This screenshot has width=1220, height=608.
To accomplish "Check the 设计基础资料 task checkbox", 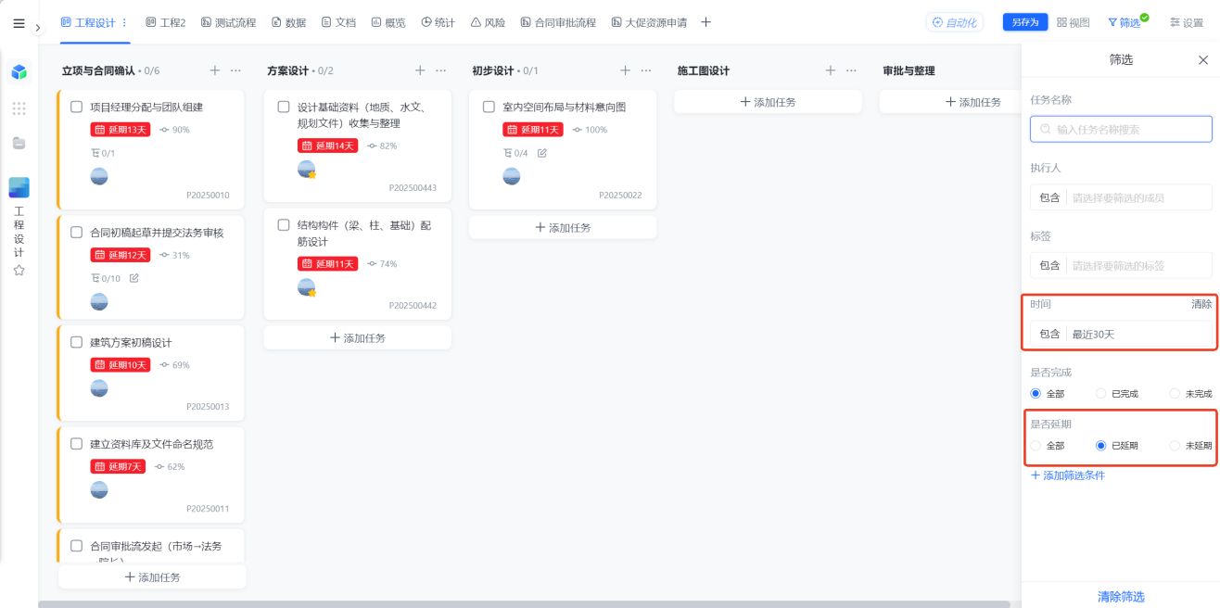I will [284, 107].
